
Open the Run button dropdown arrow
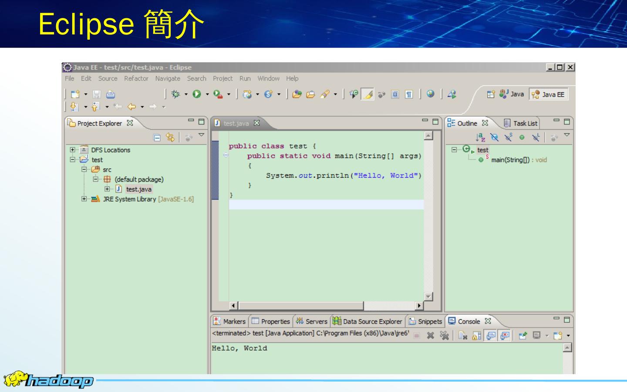[x=207, y=94]
